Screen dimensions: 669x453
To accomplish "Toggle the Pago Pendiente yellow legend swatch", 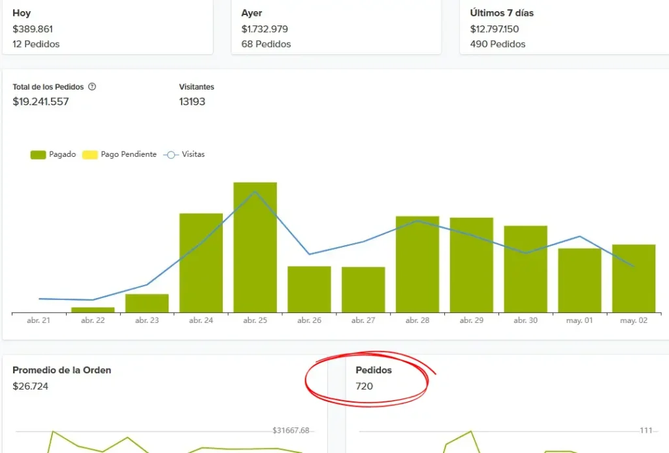I will coord(90,155).
